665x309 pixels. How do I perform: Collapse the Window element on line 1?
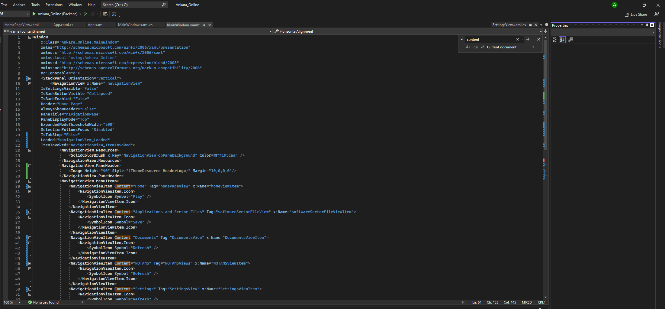coord(30,37)
